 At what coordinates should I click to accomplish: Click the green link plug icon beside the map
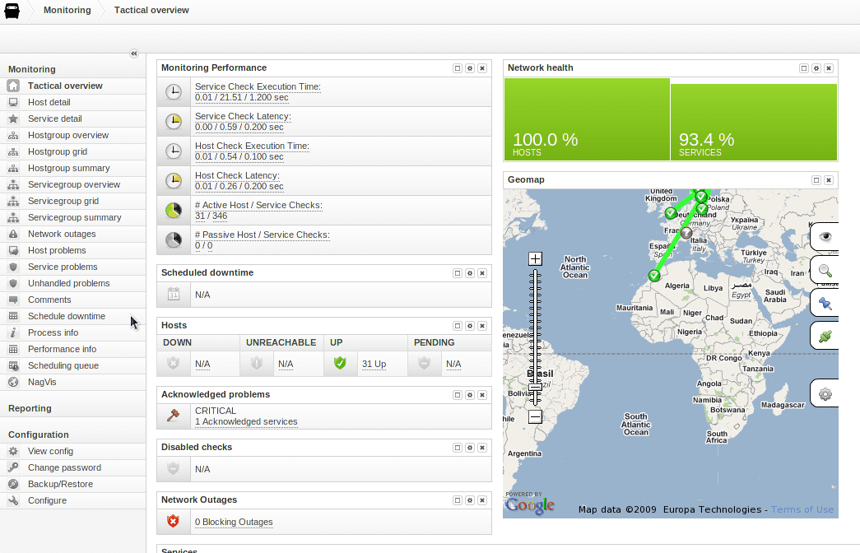point(825,336)
